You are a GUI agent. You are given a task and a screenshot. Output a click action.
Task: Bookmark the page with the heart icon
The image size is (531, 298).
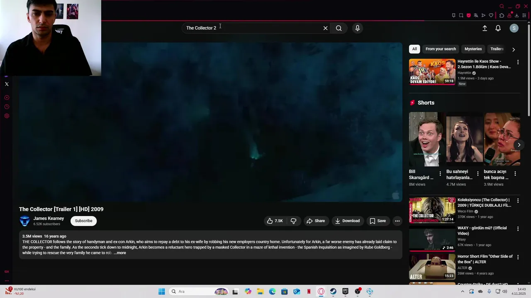pos(491,15)
